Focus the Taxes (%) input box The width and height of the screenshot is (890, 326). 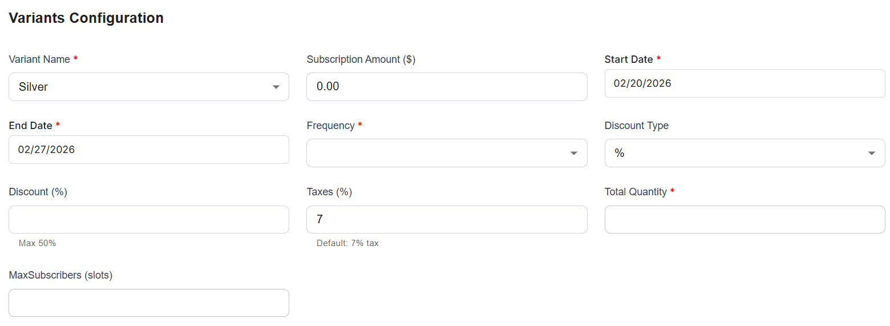(447, 220)
